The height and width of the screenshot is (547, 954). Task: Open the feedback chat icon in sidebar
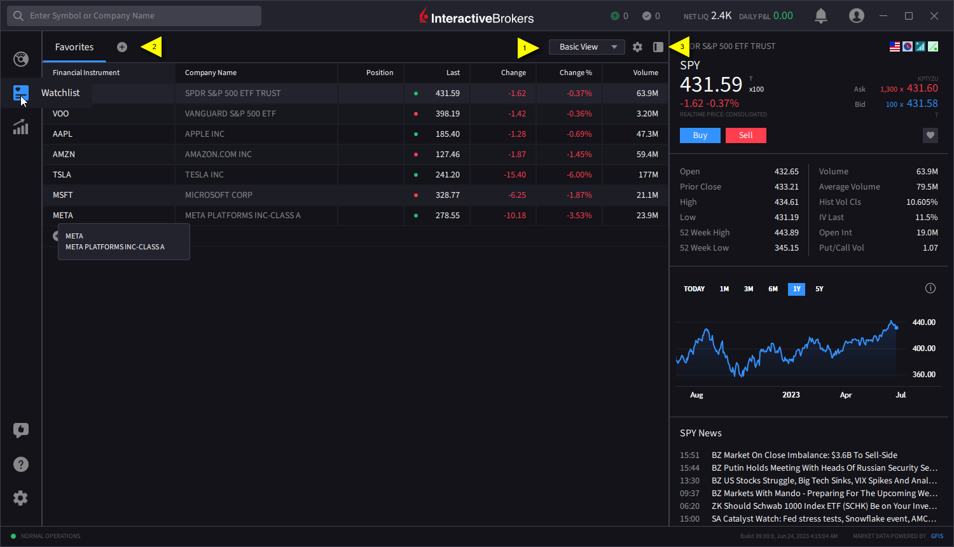click(21, 430)
